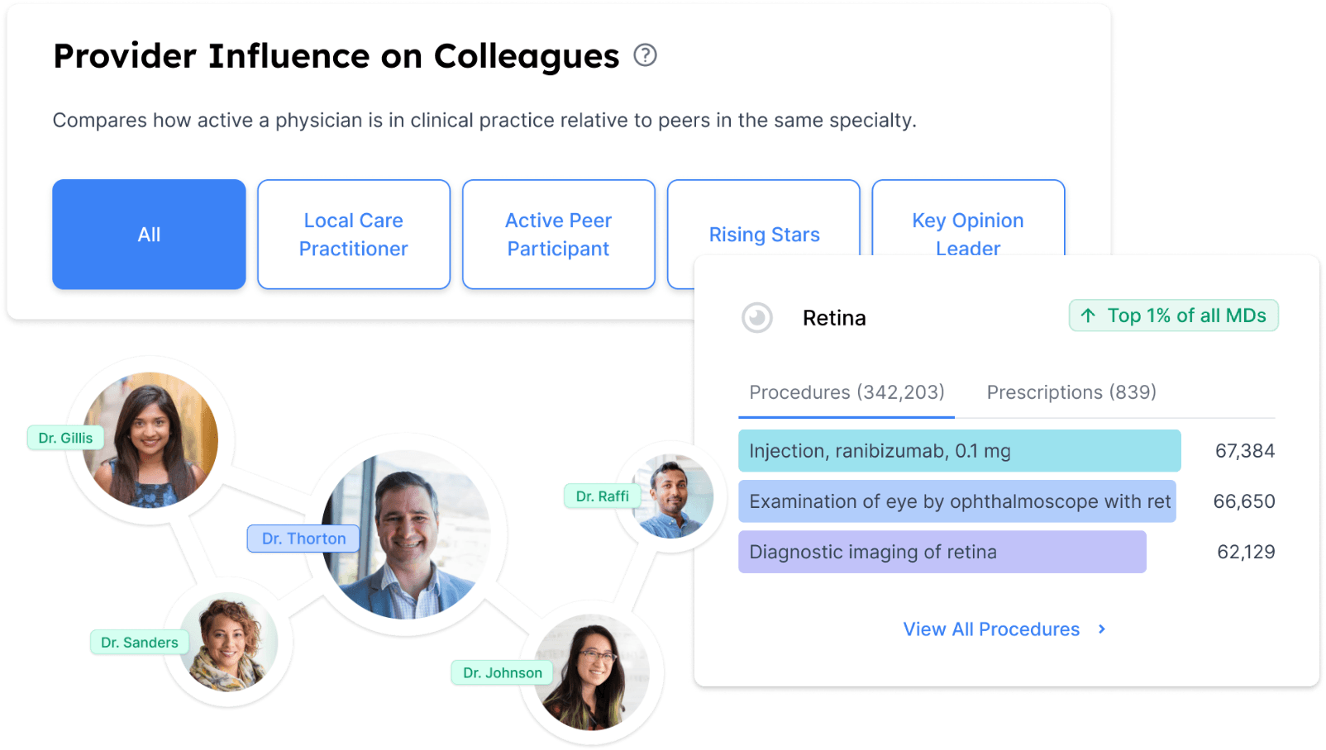Click the help question mark icon

point(645,55)
